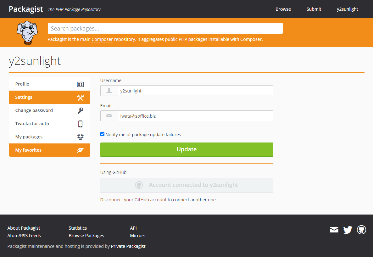Open the email contact icon in footer

pyautogui.click(x=334, y=230)
